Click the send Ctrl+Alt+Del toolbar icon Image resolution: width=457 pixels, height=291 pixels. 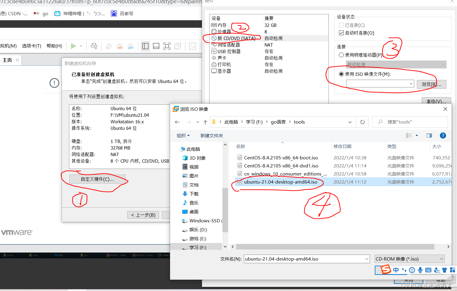point(94,46)
